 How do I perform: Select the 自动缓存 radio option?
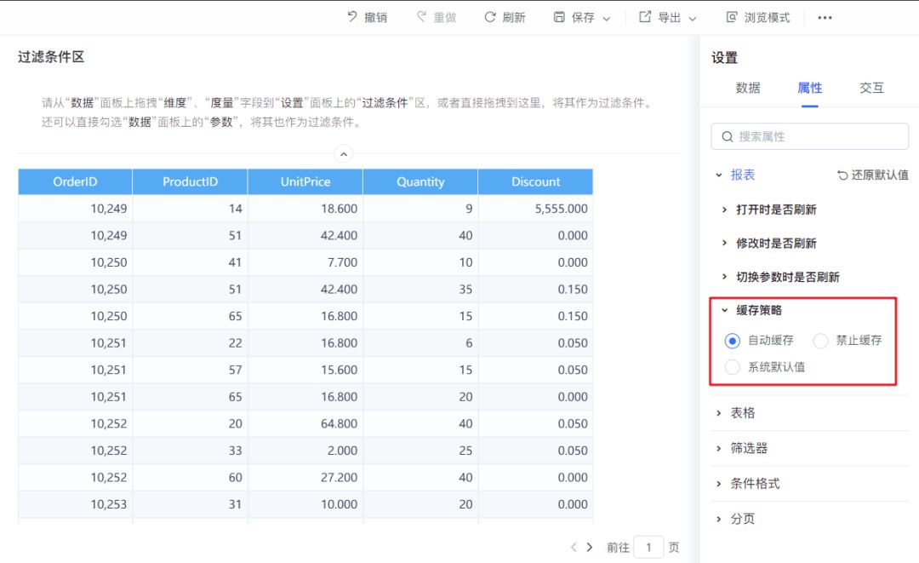pyautogui.click(x=732, y=341)
